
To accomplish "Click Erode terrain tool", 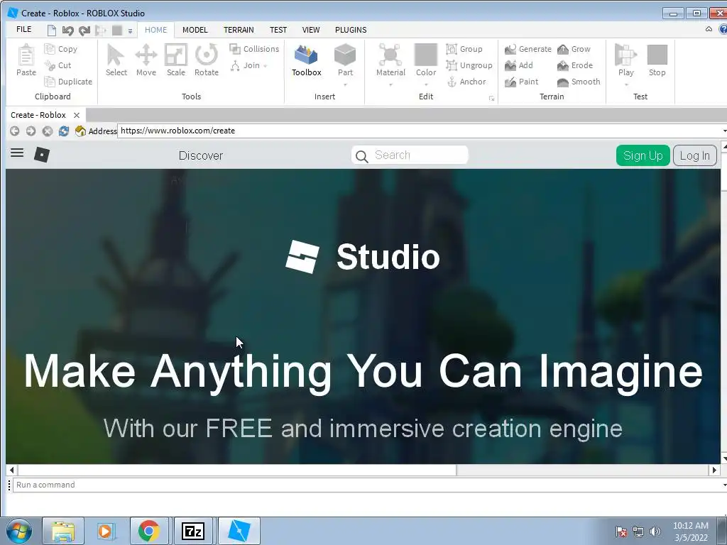I will coord(575,65).
